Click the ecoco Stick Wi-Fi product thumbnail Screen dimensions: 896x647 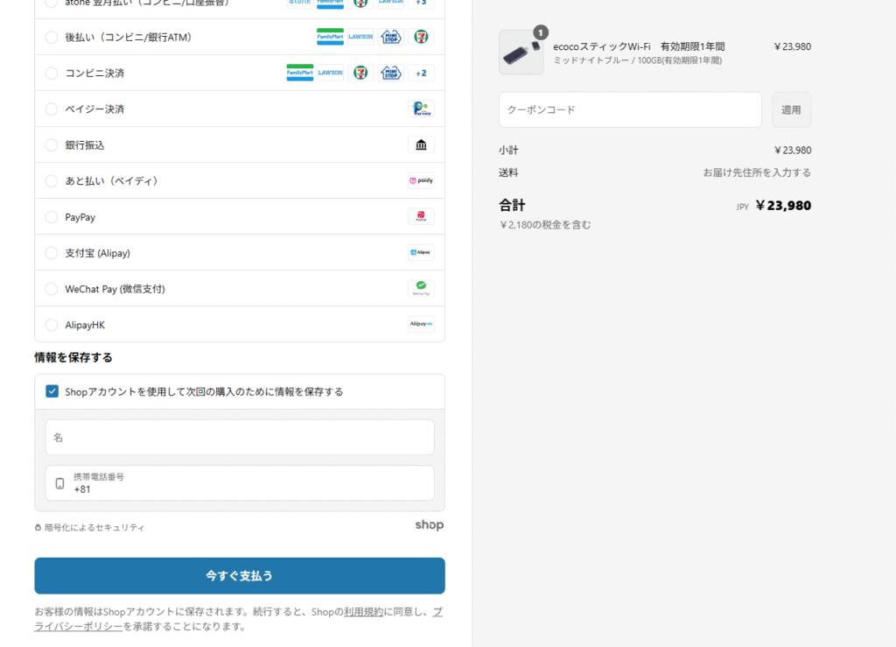click(x=521, y=53)
